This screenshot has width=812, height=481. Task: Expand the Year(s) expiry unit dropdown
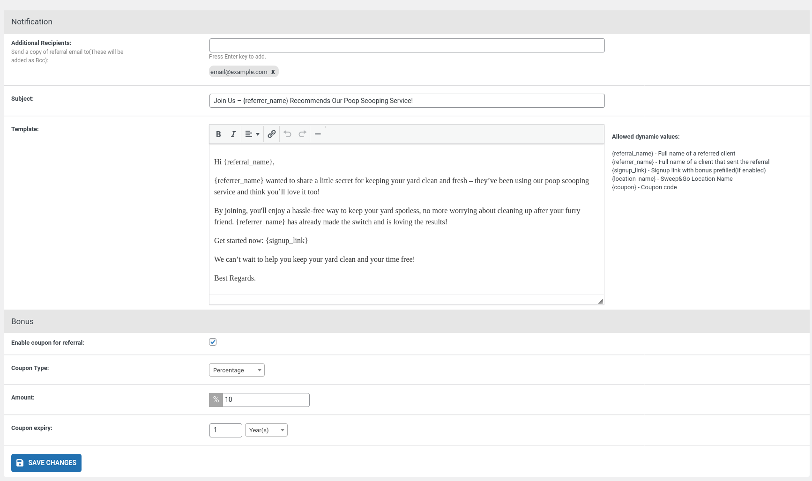266,430
